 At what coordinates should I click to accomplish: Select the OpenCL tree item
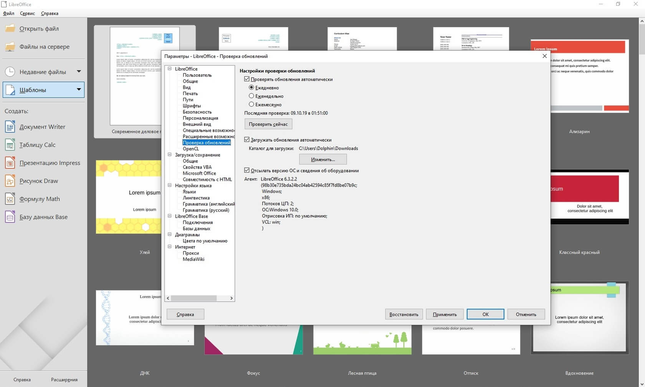191,149
